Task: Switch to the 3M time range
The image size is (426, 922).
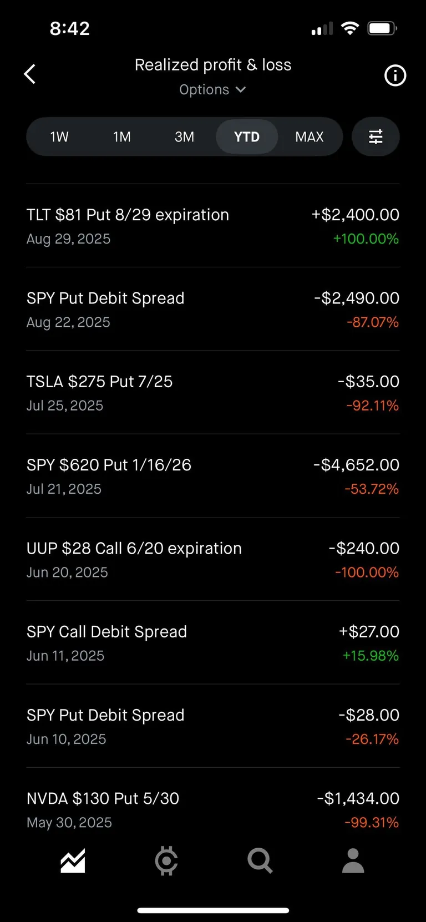Action: click(x=184, y=136)
